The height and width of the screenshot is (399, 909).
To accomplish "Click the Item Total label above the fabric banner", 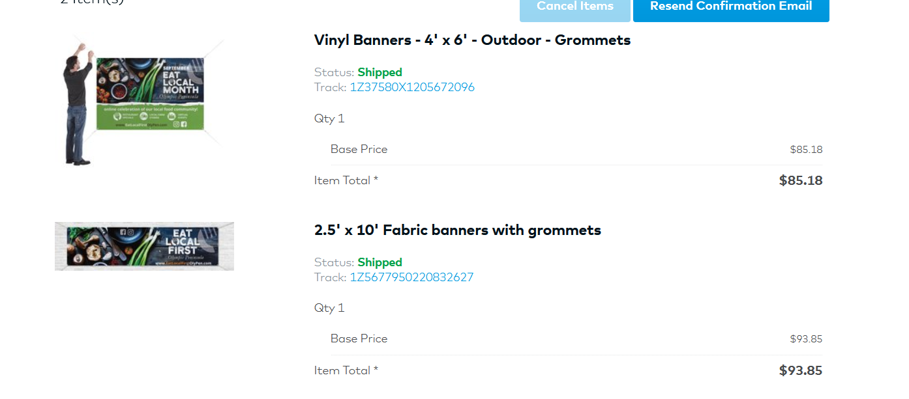I will click(346, 180).
